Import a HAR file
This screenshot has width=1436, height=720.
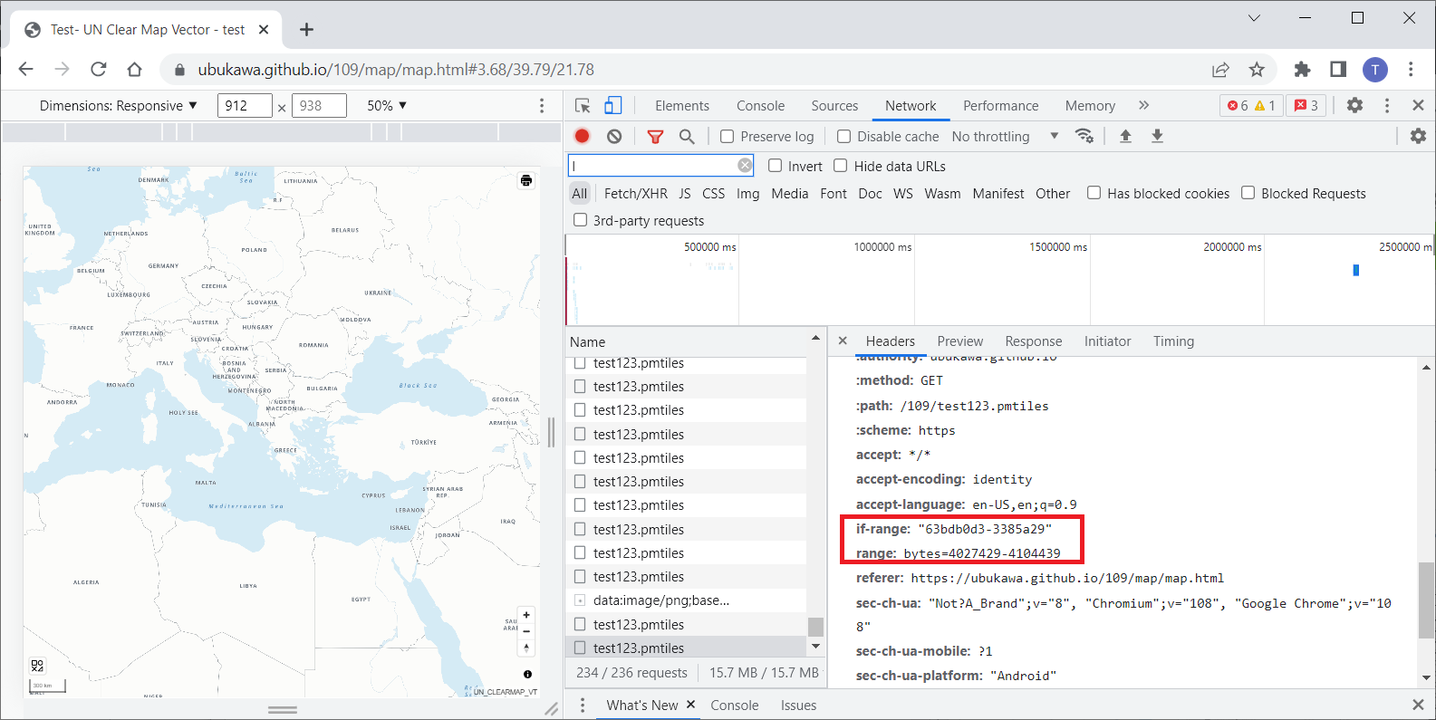point(1125,136)
